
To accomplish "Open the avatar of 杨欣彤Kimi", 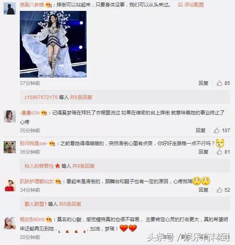I will pos(10,223).
